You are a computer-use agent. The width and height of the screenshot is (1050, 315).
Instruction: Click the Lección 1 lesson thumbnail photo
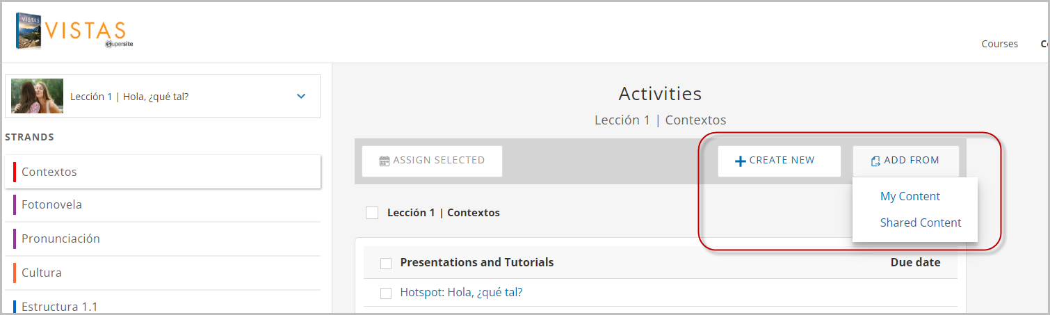click(x=38, y=96)
